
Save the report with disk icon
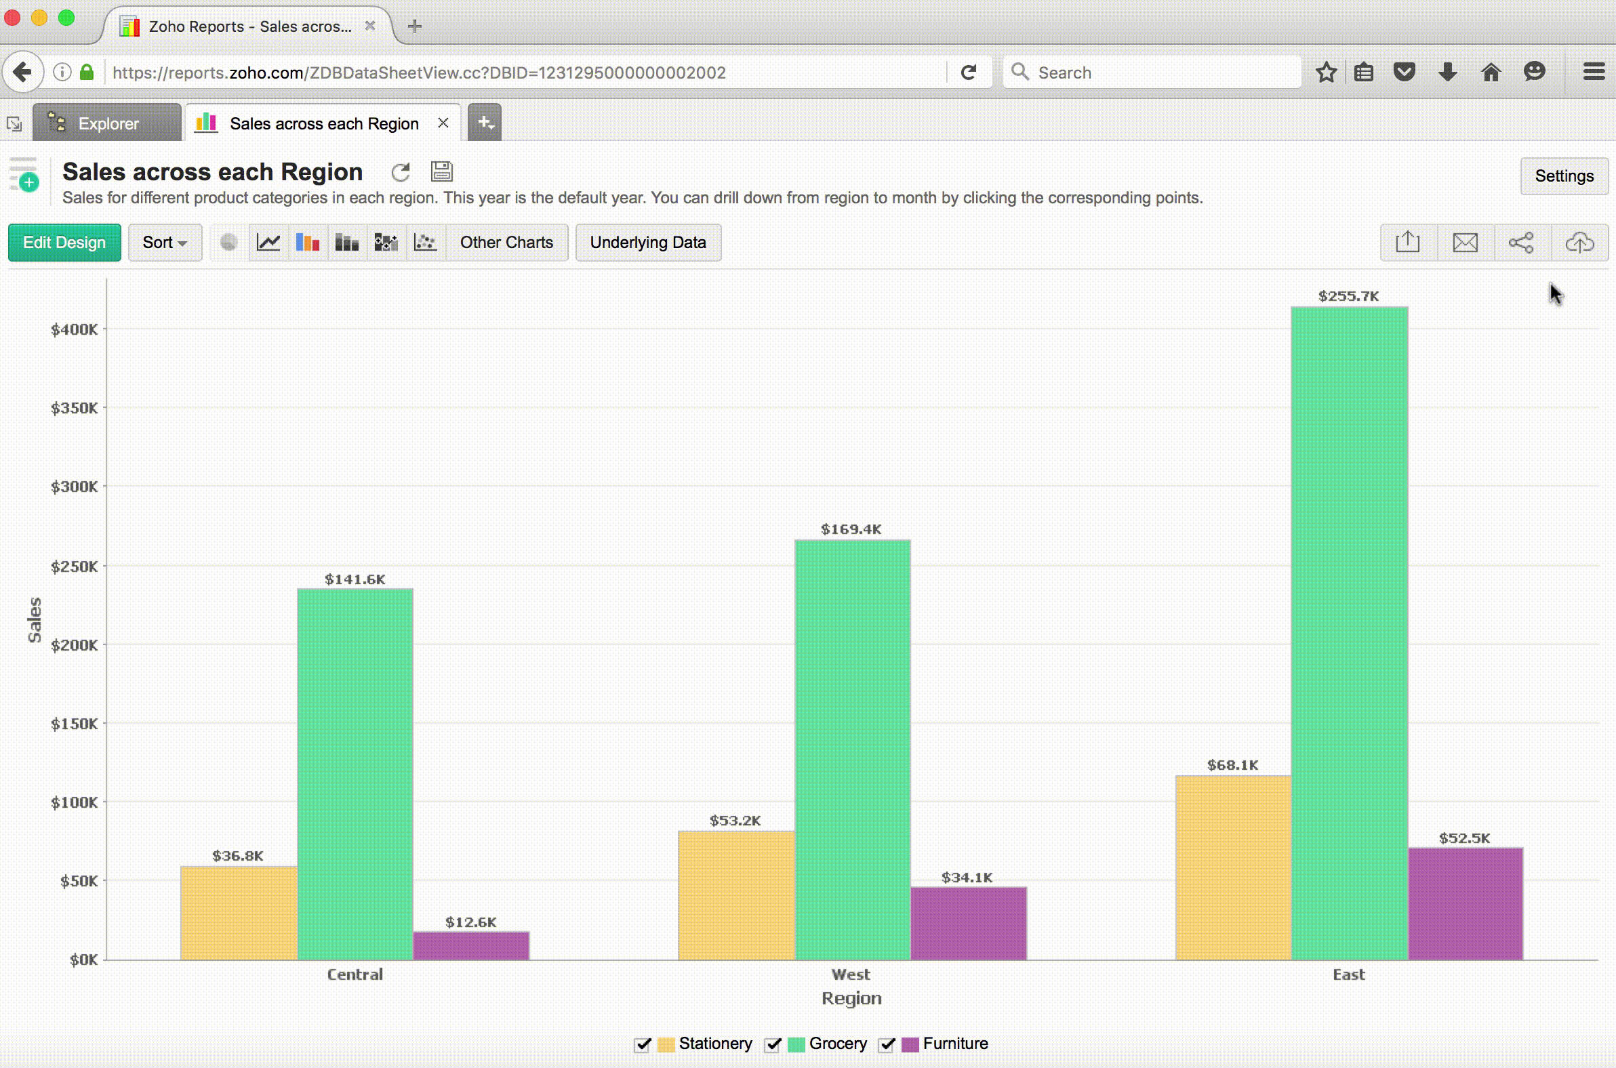pyautogui.click(x=441, y=171)
